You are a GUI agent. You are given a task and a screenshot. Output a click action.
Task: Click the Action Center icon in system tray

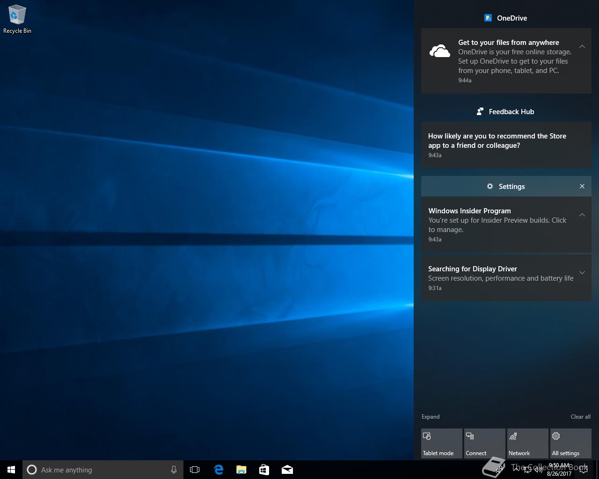pos(584,470)
